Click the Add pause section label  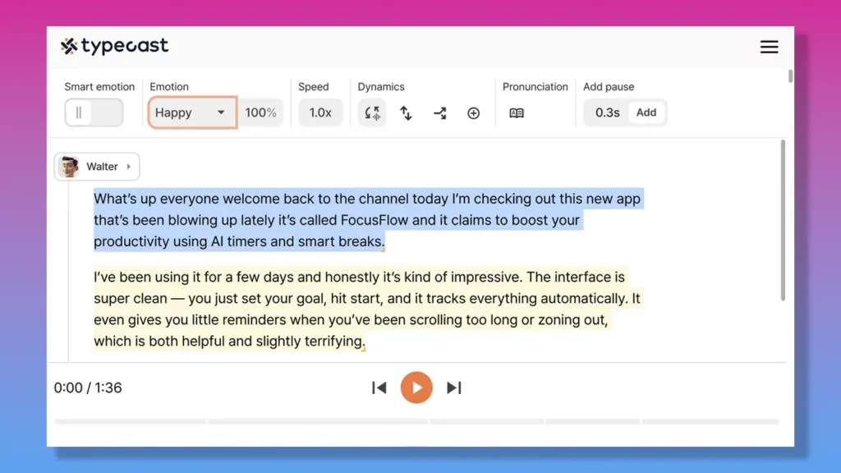coord(609,87)
